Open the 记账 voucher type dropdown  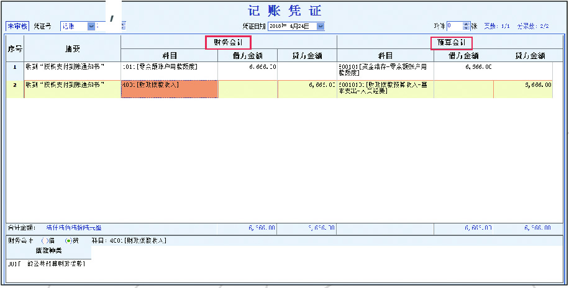(91, 26)
